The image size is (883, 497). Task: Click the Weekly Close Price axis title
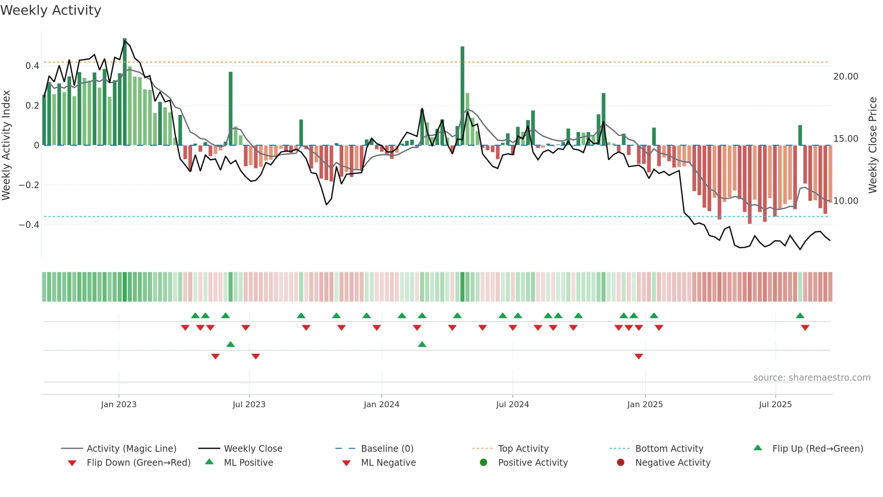(873, 145)
